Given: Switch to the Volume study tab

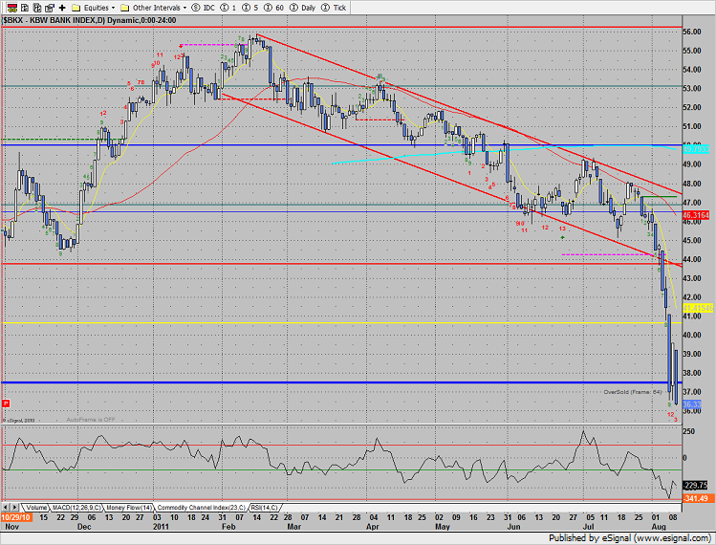Looking at the screenshot, I should (35, 508).
